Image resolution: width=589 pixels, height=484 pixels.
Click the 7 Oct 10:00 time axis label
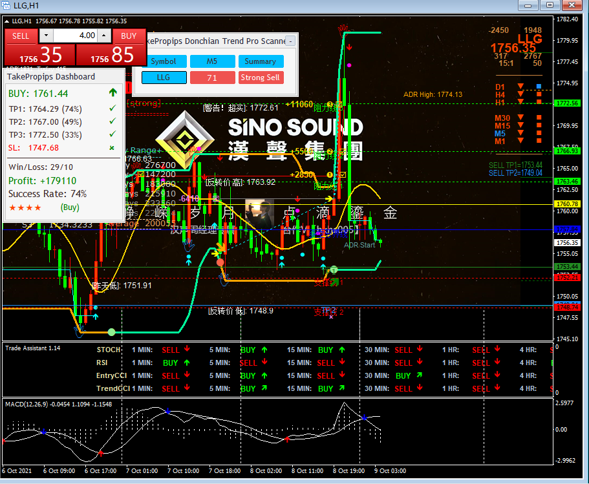[x=184, y=471]
